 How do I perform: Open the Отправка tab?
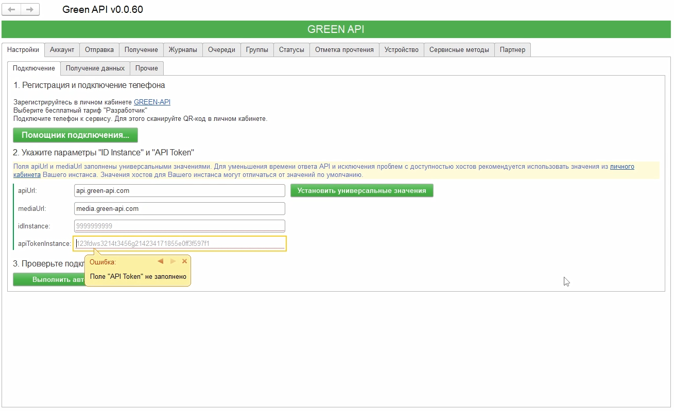pos(99,49)
